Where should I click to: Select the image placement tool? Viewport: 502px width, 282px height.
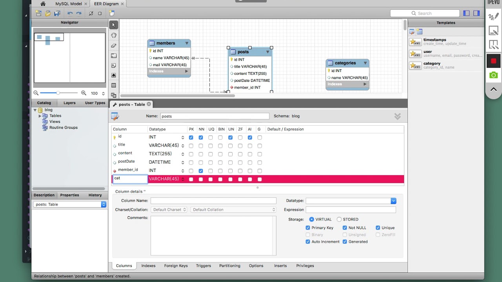click(x=114, y=75)
